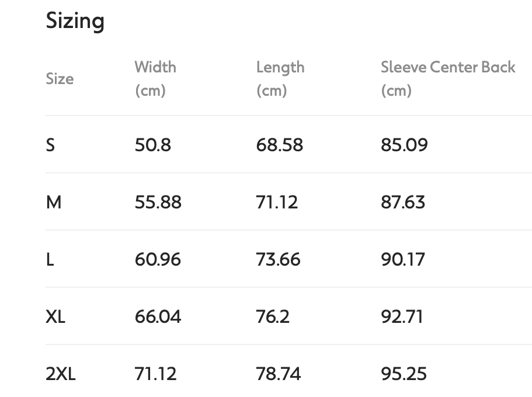532x397 pixels.
Task: Select the 2XL size row label
Action: point(61,374)
